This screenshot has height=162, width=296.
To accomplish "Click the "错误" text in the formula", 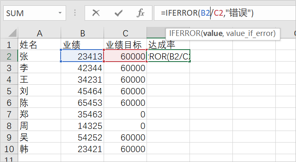I will click(238, 13).
